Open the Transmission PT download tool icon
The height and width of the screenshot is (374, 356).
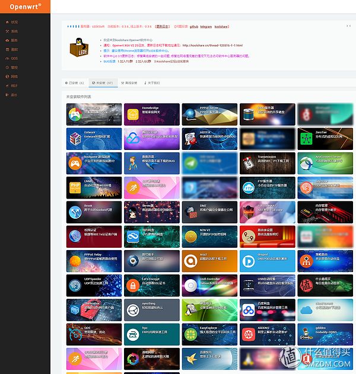[x=249, y=163]
